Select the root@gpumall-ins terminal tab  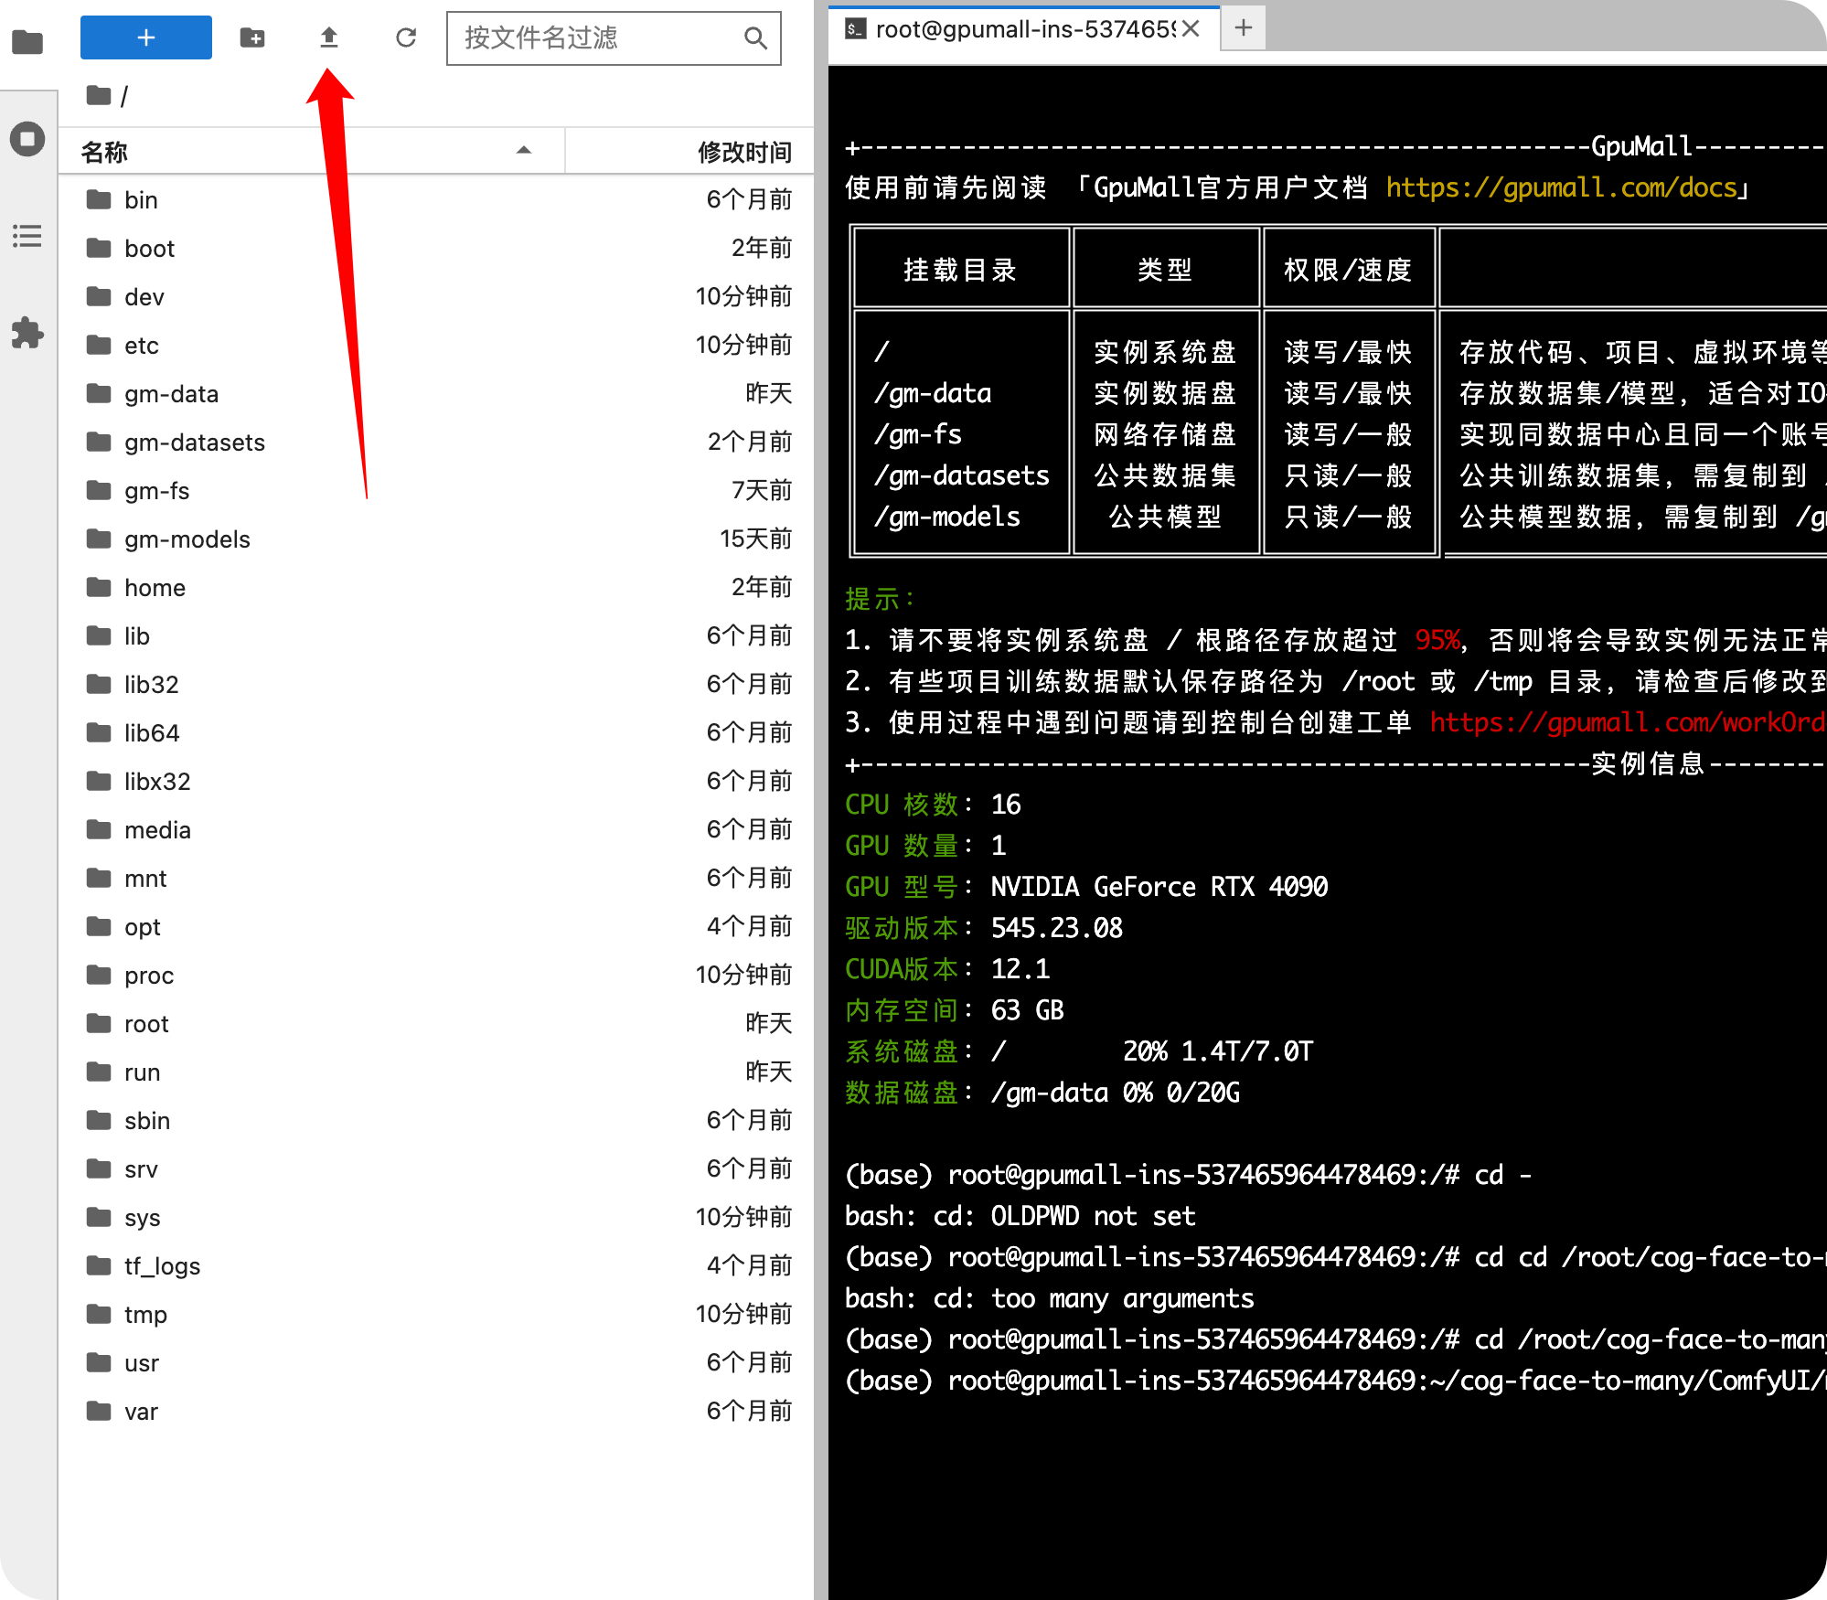point(1023,29)
